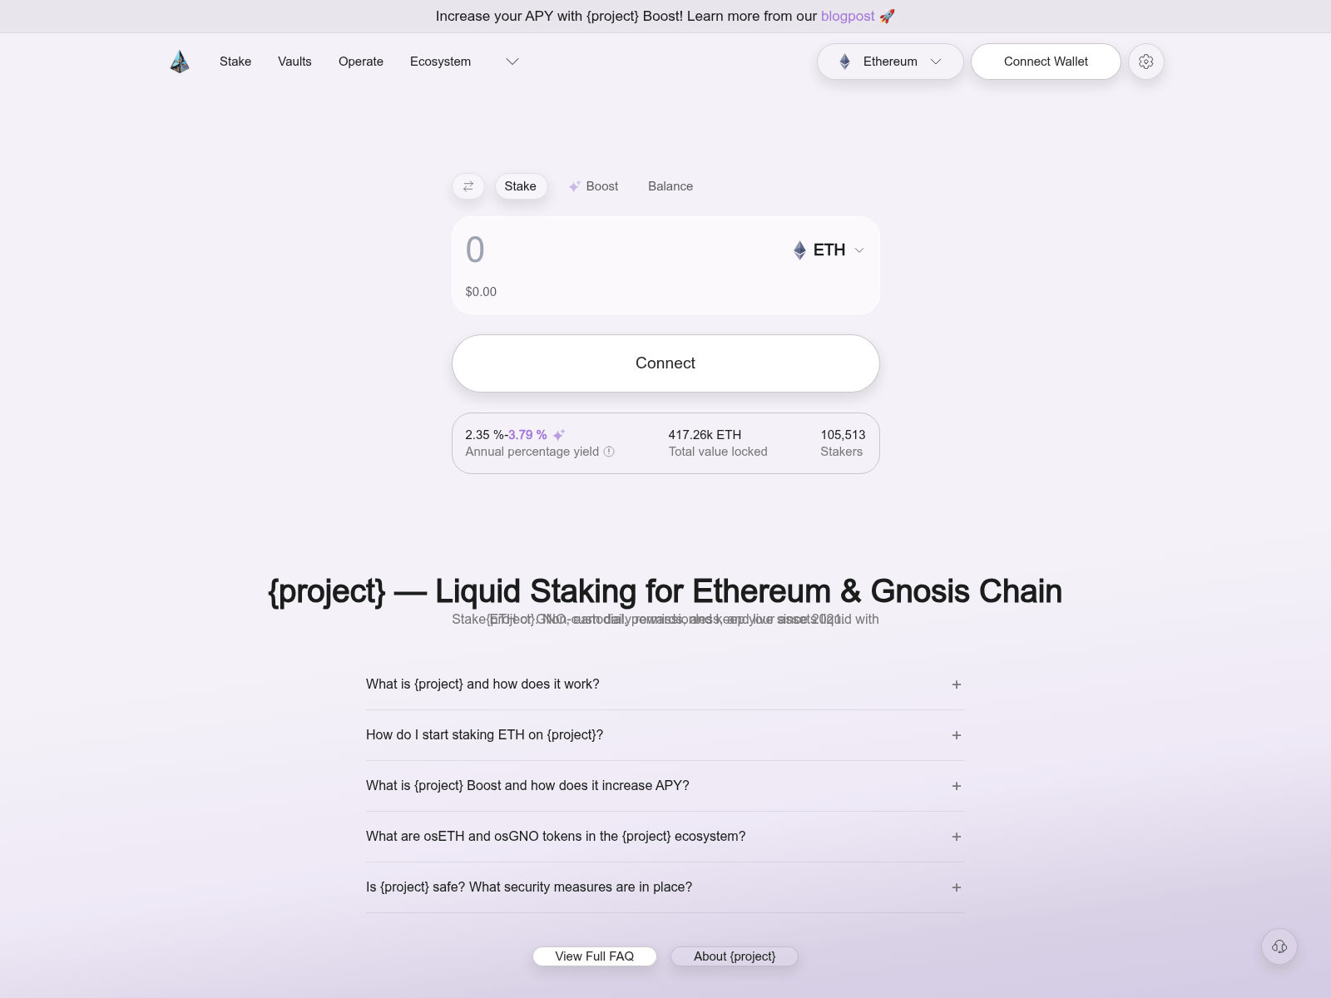
Task: Click the Connect Wallet button
Action: click(x=1046, y=62)
